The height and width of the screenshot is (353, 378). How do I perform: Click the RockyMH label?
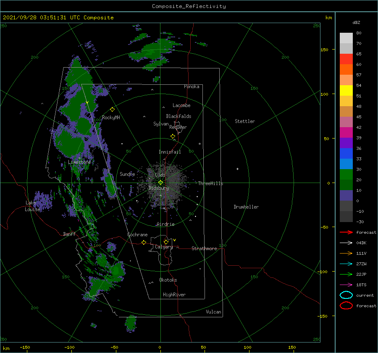tap(111, 118)
